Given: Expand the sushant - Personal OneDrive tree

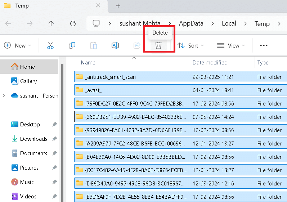Looking at the screenshot, I should tap(4, 95).
